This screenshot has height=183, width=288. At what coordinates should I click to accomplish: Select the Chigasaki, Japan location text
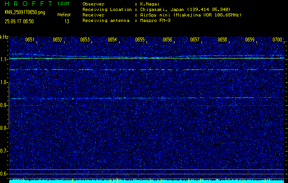click(x=185, y=9)
